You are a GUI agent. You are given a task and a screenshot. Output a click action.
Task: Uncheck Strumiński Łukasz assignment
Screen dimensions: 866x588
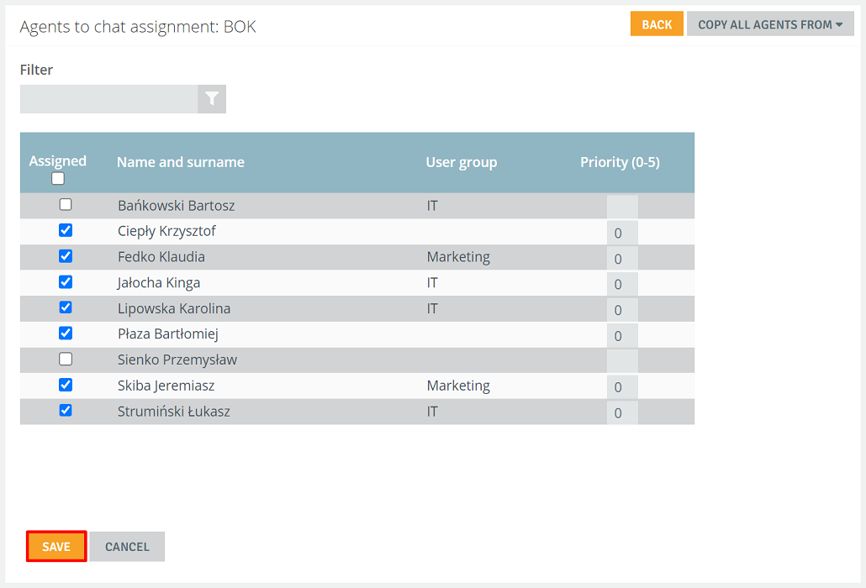click(66, 411)
